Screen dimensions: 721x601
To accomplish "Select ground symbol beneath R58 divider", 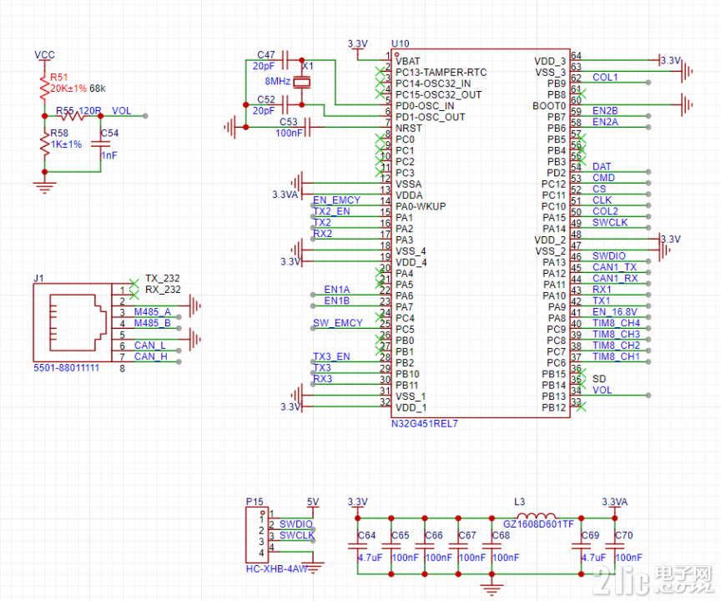I will (44, 187).
